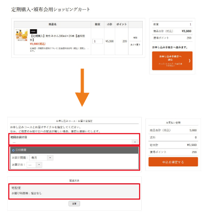The image size is (204, 220).
Task: Click the ¥5,980 subtotal cell in the cart row
Action: point(110,41)
